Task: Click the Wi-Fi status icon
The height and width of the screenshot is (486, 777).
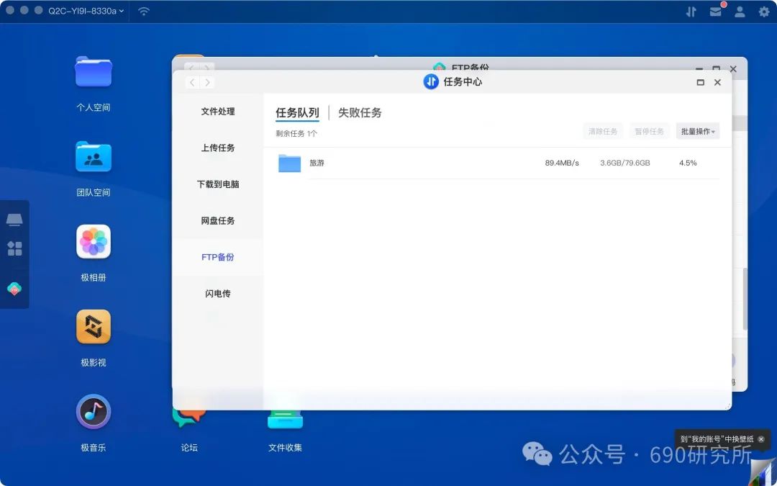Action: (144, 11)
